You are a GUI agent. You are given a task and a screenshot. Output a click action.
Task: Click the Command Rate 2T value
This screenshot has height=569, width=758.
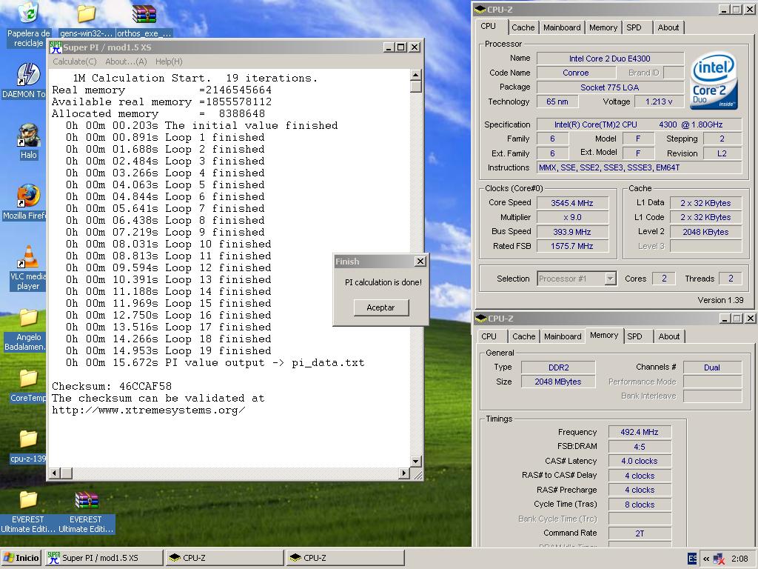pyautogui.click(x=639, y=533)
